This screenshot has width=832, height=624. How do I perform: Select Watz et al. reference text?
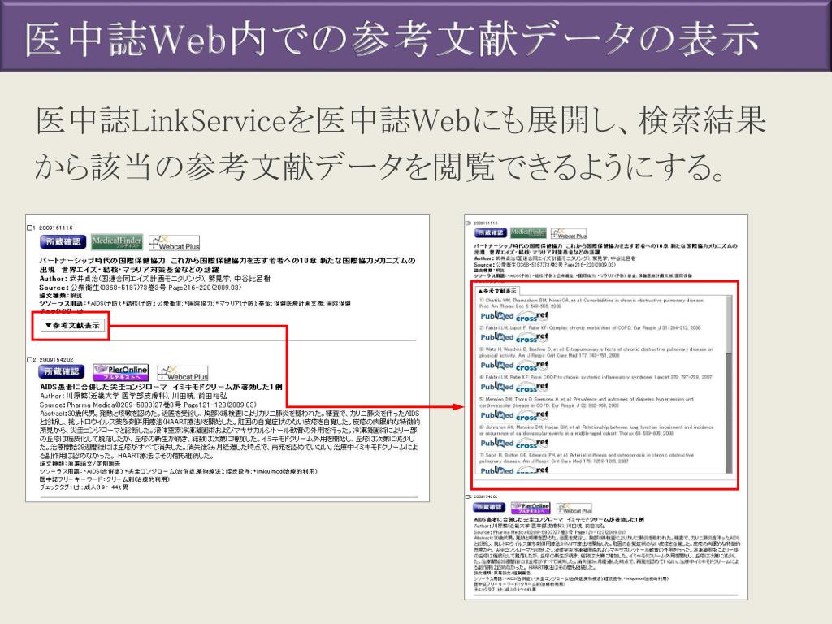(x=596, y=353)
